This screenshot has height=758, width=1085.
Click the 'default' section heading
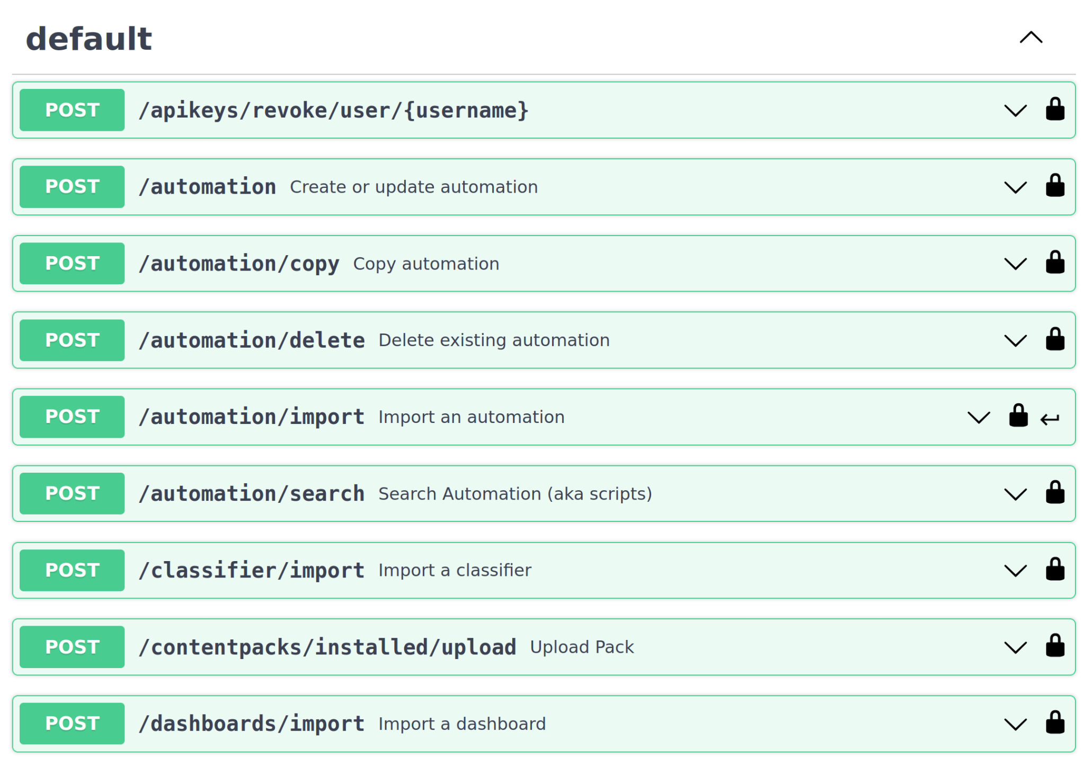[x=89, y=39]
